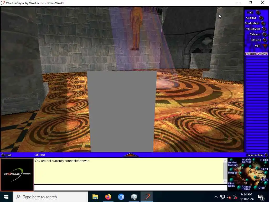The width and height of the screenshot is (269, 202).
Task: Click the taskbar search box
Action: coord(50,197)
